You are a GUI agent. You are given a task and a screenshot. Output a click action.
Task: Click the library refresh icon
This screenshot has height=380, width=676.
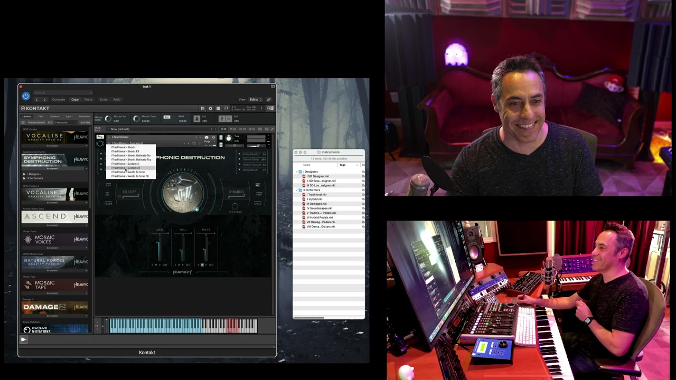(x=23, y=122)
